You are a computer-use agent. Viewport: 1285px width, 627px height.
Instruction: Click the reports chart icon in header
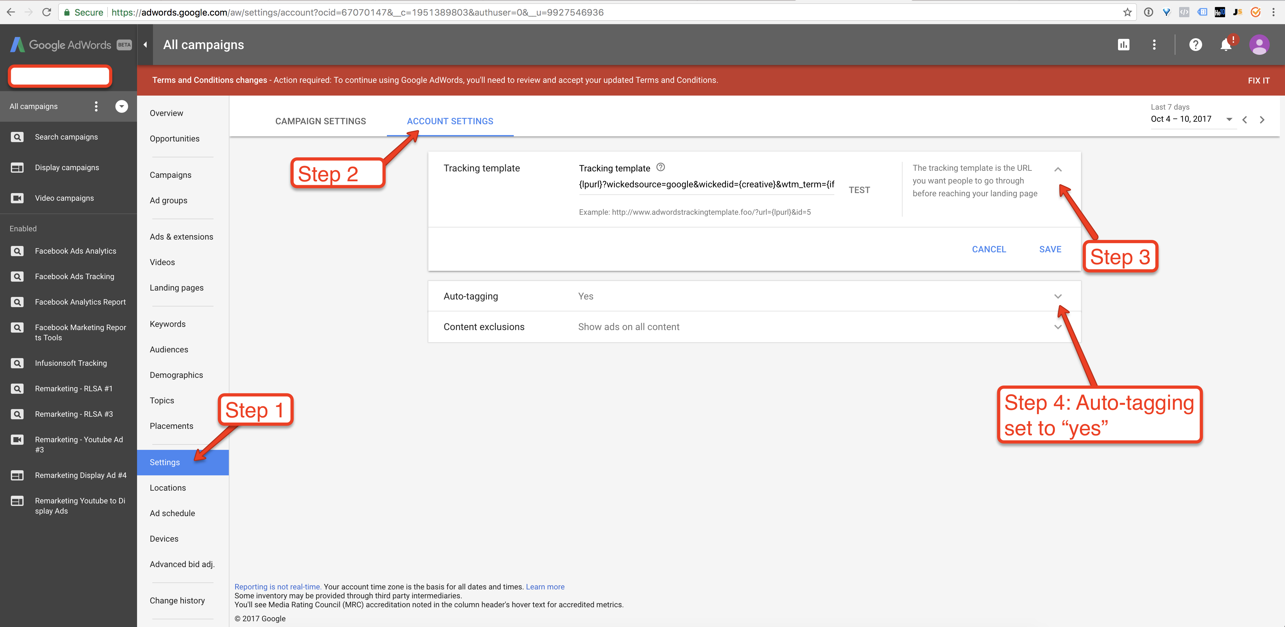pyautogui.click(x=1123, y=45)
